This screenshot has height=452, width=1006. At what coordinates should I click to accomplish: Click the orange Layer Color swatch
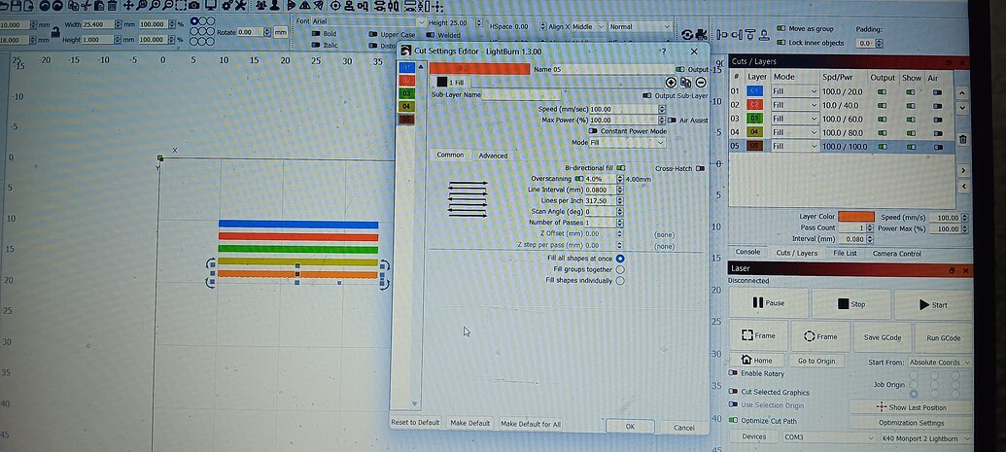coord(855,217)
